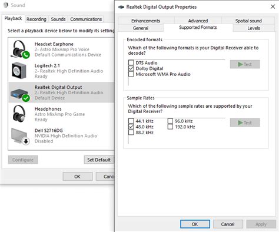Switch to Recording tab in Sound window
This screenshot has width=279, height=232.
(x=36, y=19)
